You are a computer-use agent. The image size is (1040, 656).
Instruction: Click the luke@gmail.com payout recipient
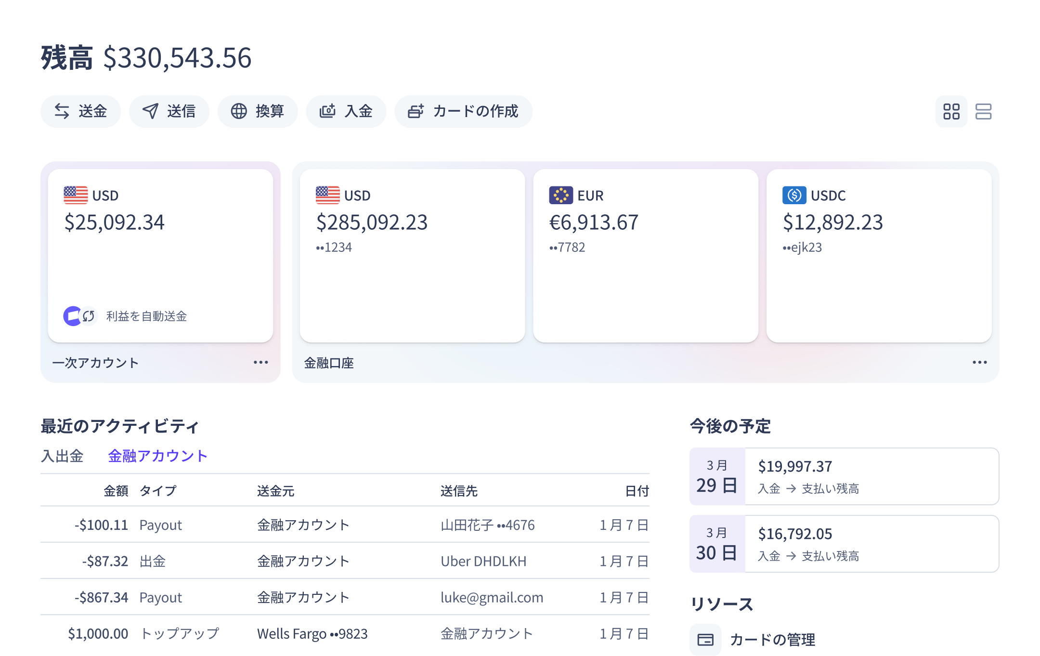click(x=492, y=597)
